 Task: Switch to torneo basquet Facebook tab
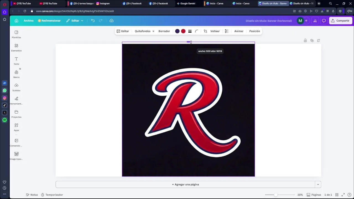pyautogui.click(x=82, y=4)
